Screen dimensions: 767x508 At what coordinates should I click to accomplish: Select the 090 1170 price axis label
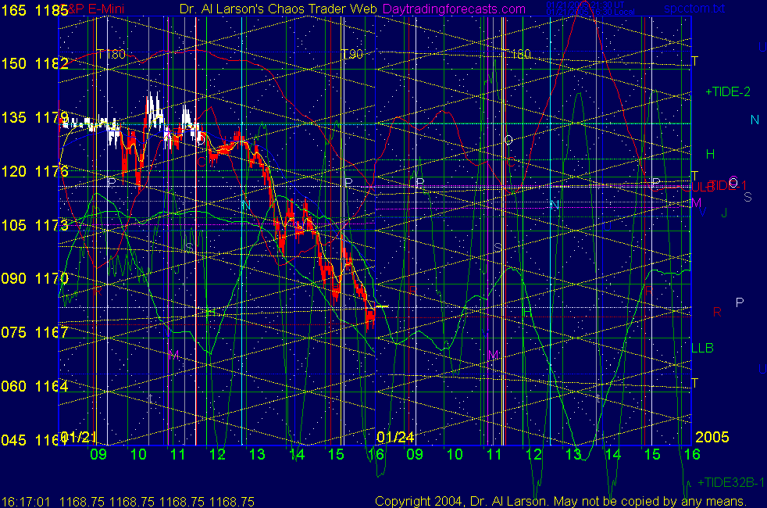click(34, 278)
